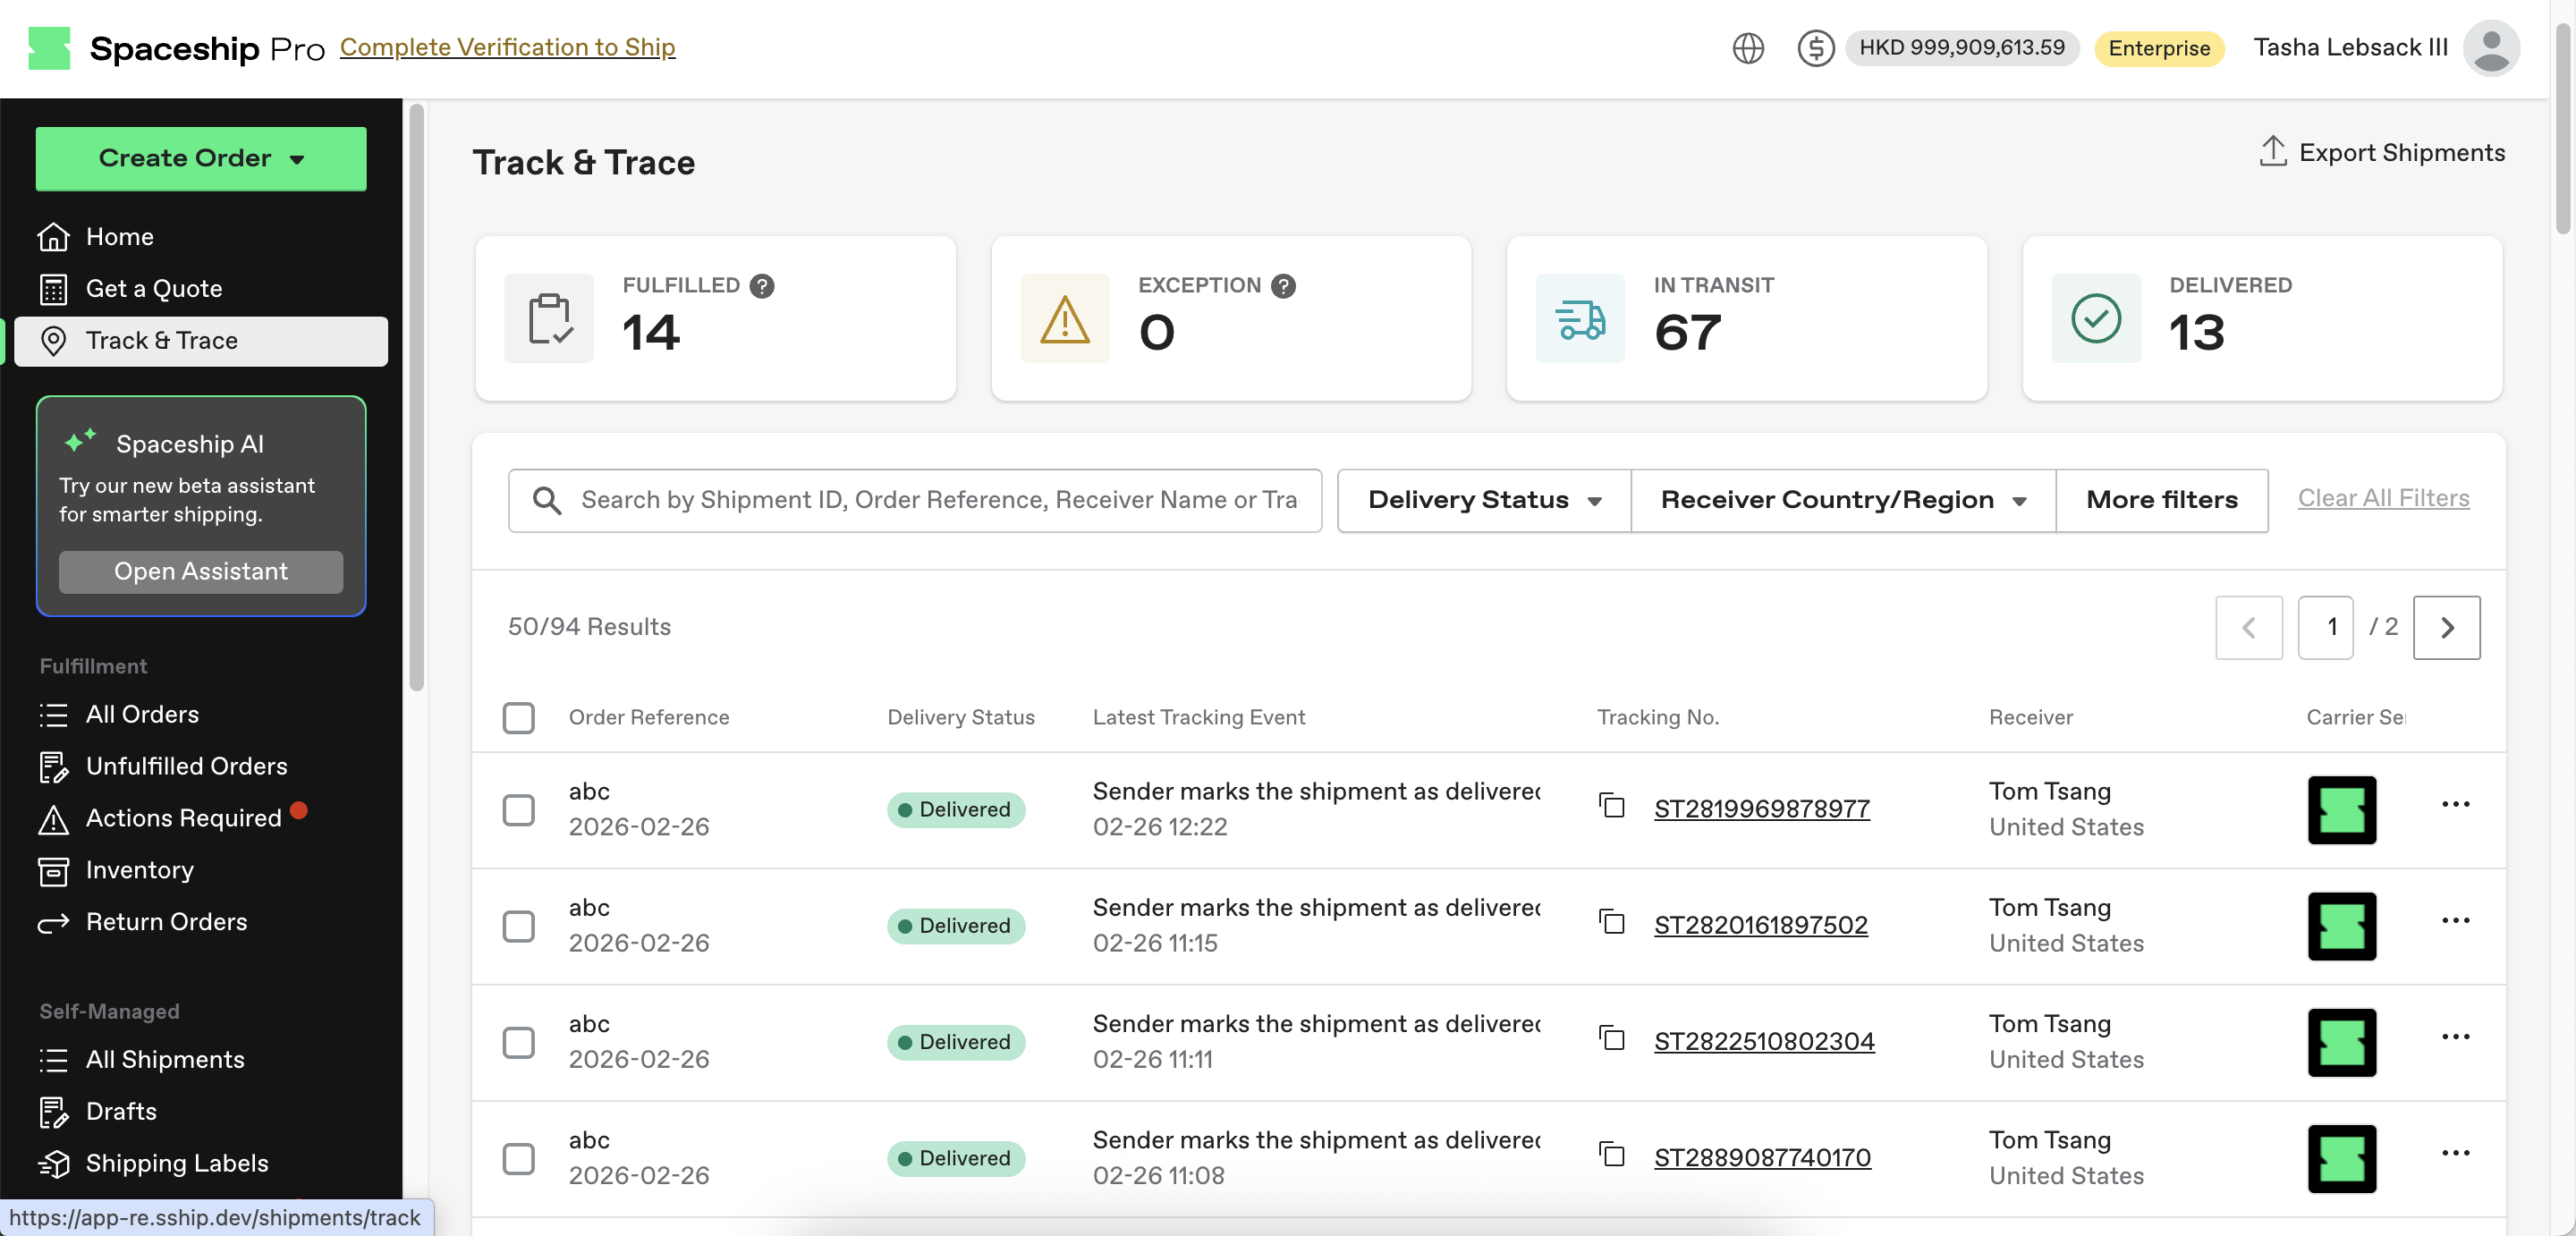The width and height of the screenshot is (2576, 1236).
Task: Click the dollar currency balance icon
Action: click(1815, 48)
